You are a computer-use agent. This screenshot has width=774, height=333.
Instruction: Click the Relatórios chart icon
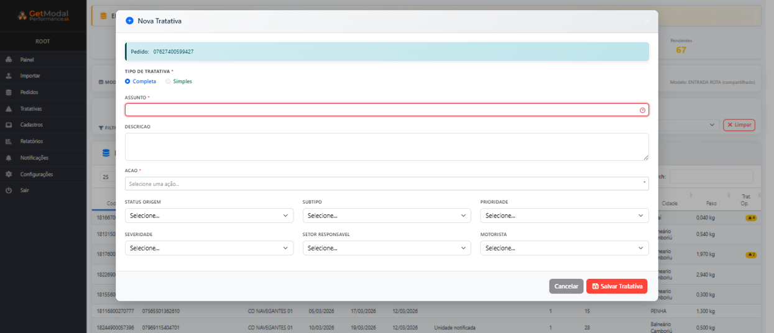point(9,141)
